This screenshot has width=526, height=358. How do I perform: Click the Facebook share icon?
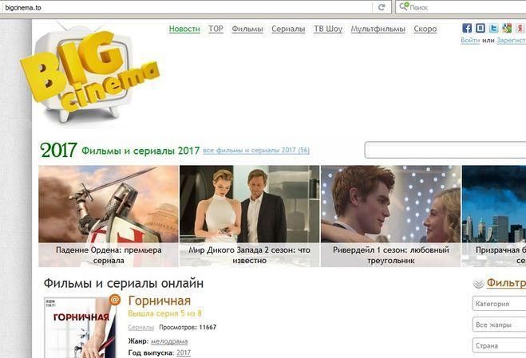[x=467, y=28]
